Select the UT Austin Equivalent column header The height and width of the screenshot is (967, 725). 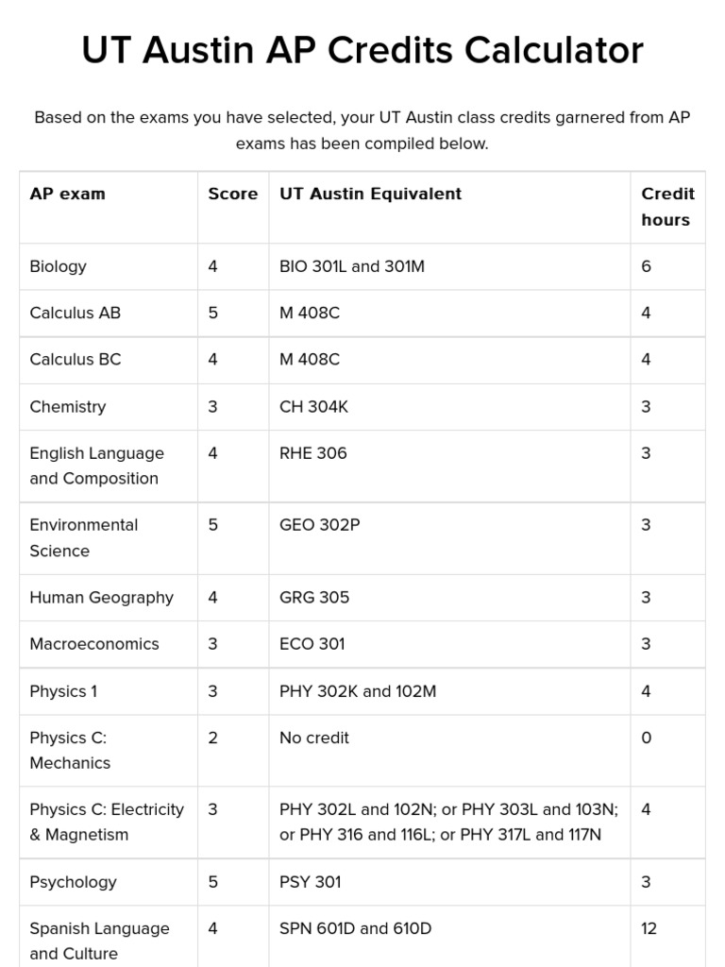[x=370, y=194]
